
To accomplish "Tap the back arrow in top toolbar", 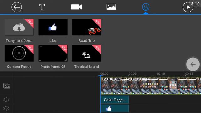I will (17, 7).
